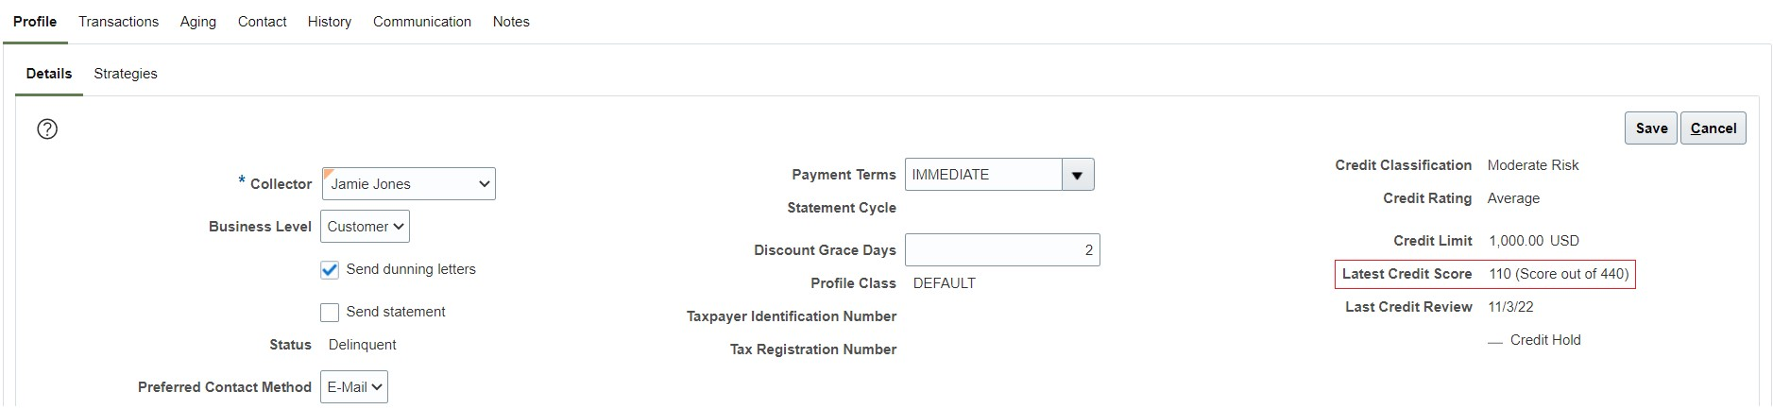The height and width of the screenshot is (409, 1773).
Task: Click the help question mark icon
Action: 47,129
